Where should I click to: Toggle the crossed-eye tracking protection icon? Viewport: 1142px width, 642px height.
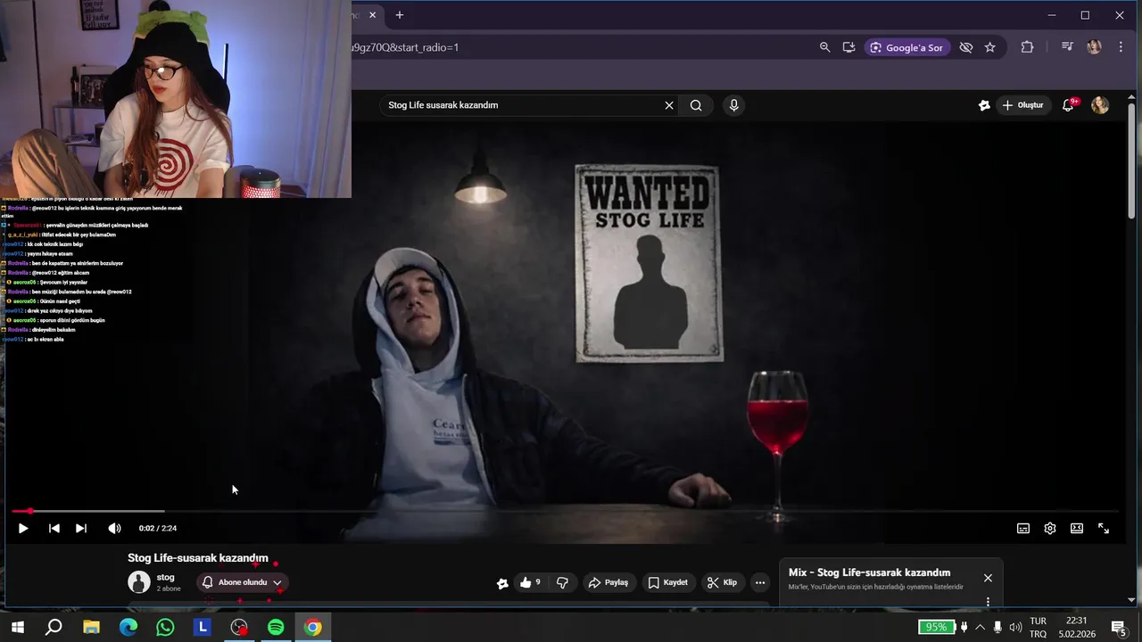[x=966, y=47]
